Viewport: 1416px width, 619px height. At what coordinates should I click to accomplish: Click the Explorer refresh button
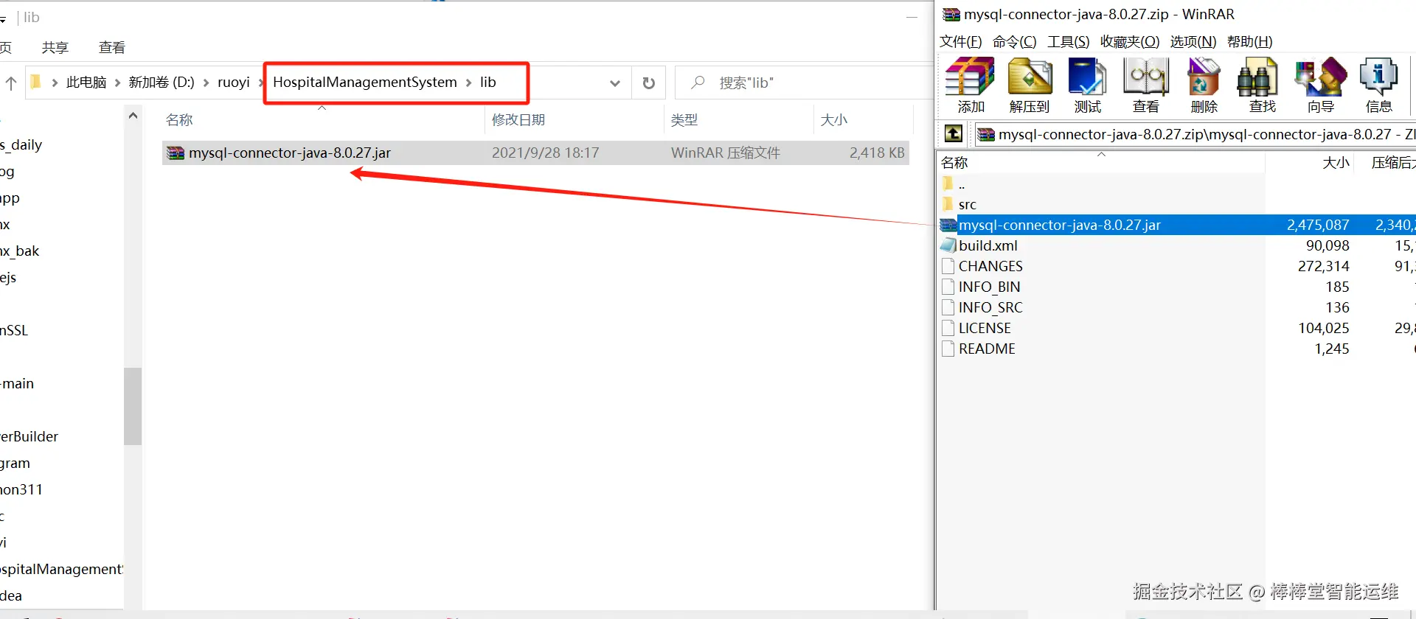[649, 83]
